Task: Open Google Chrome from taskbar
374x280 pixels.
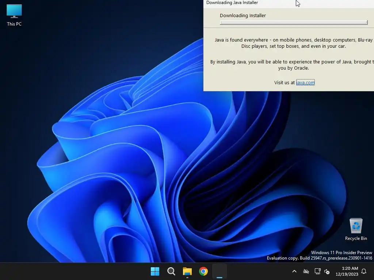Action: tap(203, 271)
